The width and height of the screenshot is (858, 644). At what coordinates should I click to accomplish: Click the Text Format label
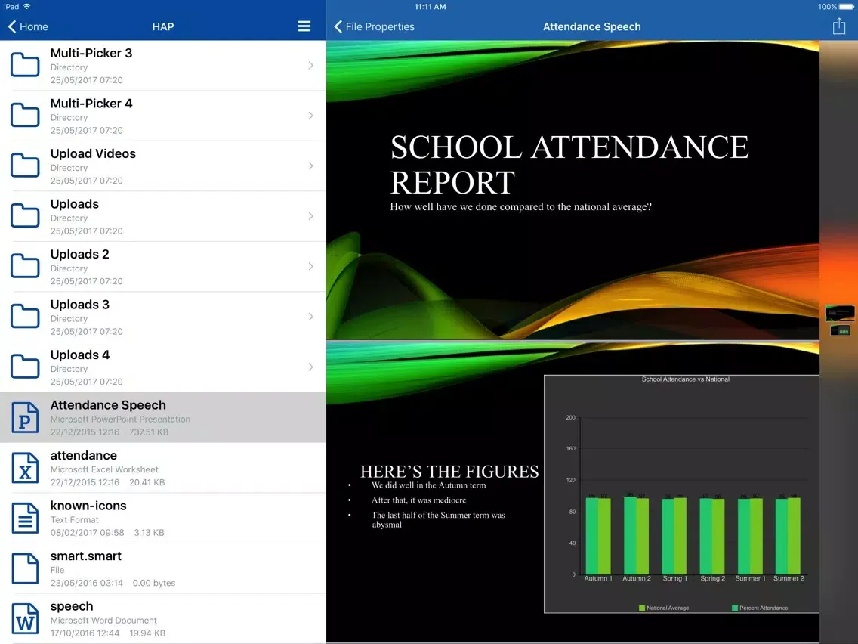(x=75, y=520)
